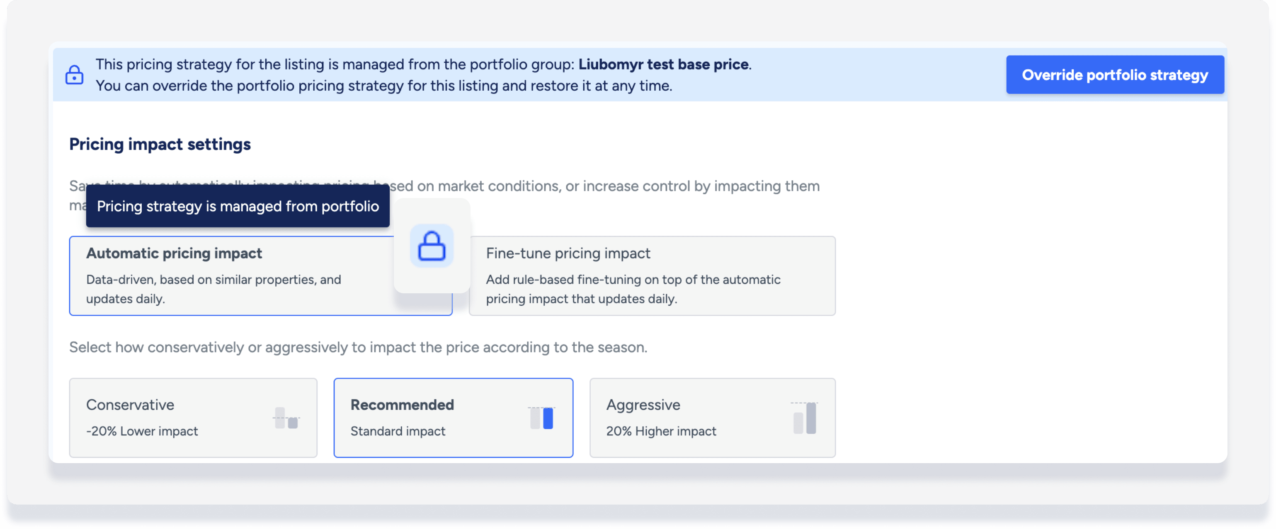The width and height of the screenshot is (1276, 529).
Task: Open the 'Liubomyr test base price' portfolio group name
Action: coord(663,64)
